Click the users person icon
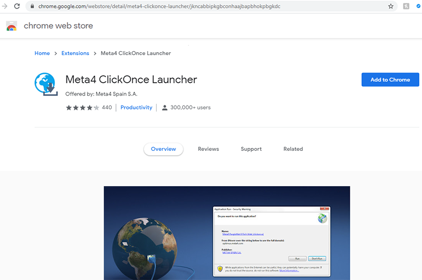 click(165, 108)
